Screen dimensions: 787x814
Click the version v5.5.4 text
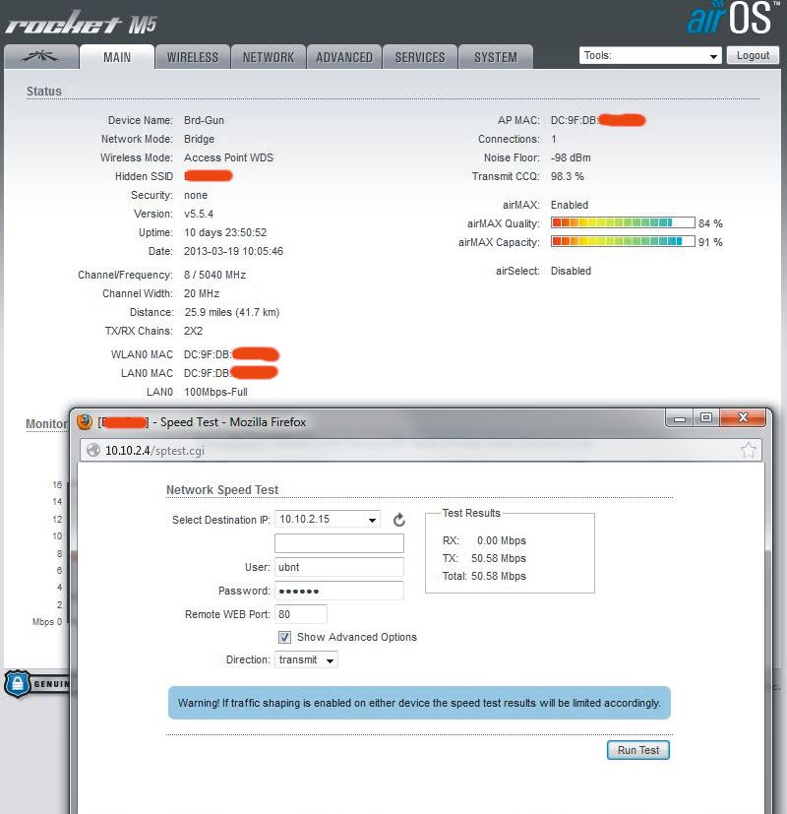point(198,214)
